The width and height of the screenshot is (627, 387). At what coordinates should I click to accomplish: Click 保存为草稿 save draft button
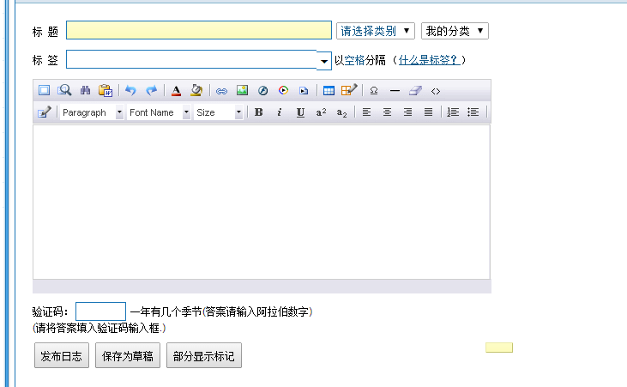(x=128, y=355)
